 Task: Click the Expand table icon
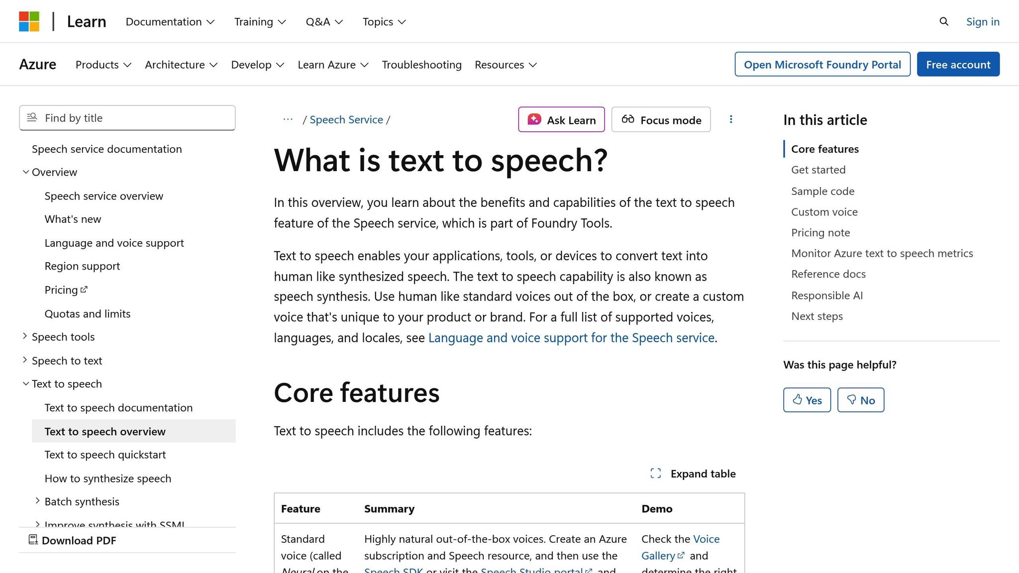coord(656,473)
